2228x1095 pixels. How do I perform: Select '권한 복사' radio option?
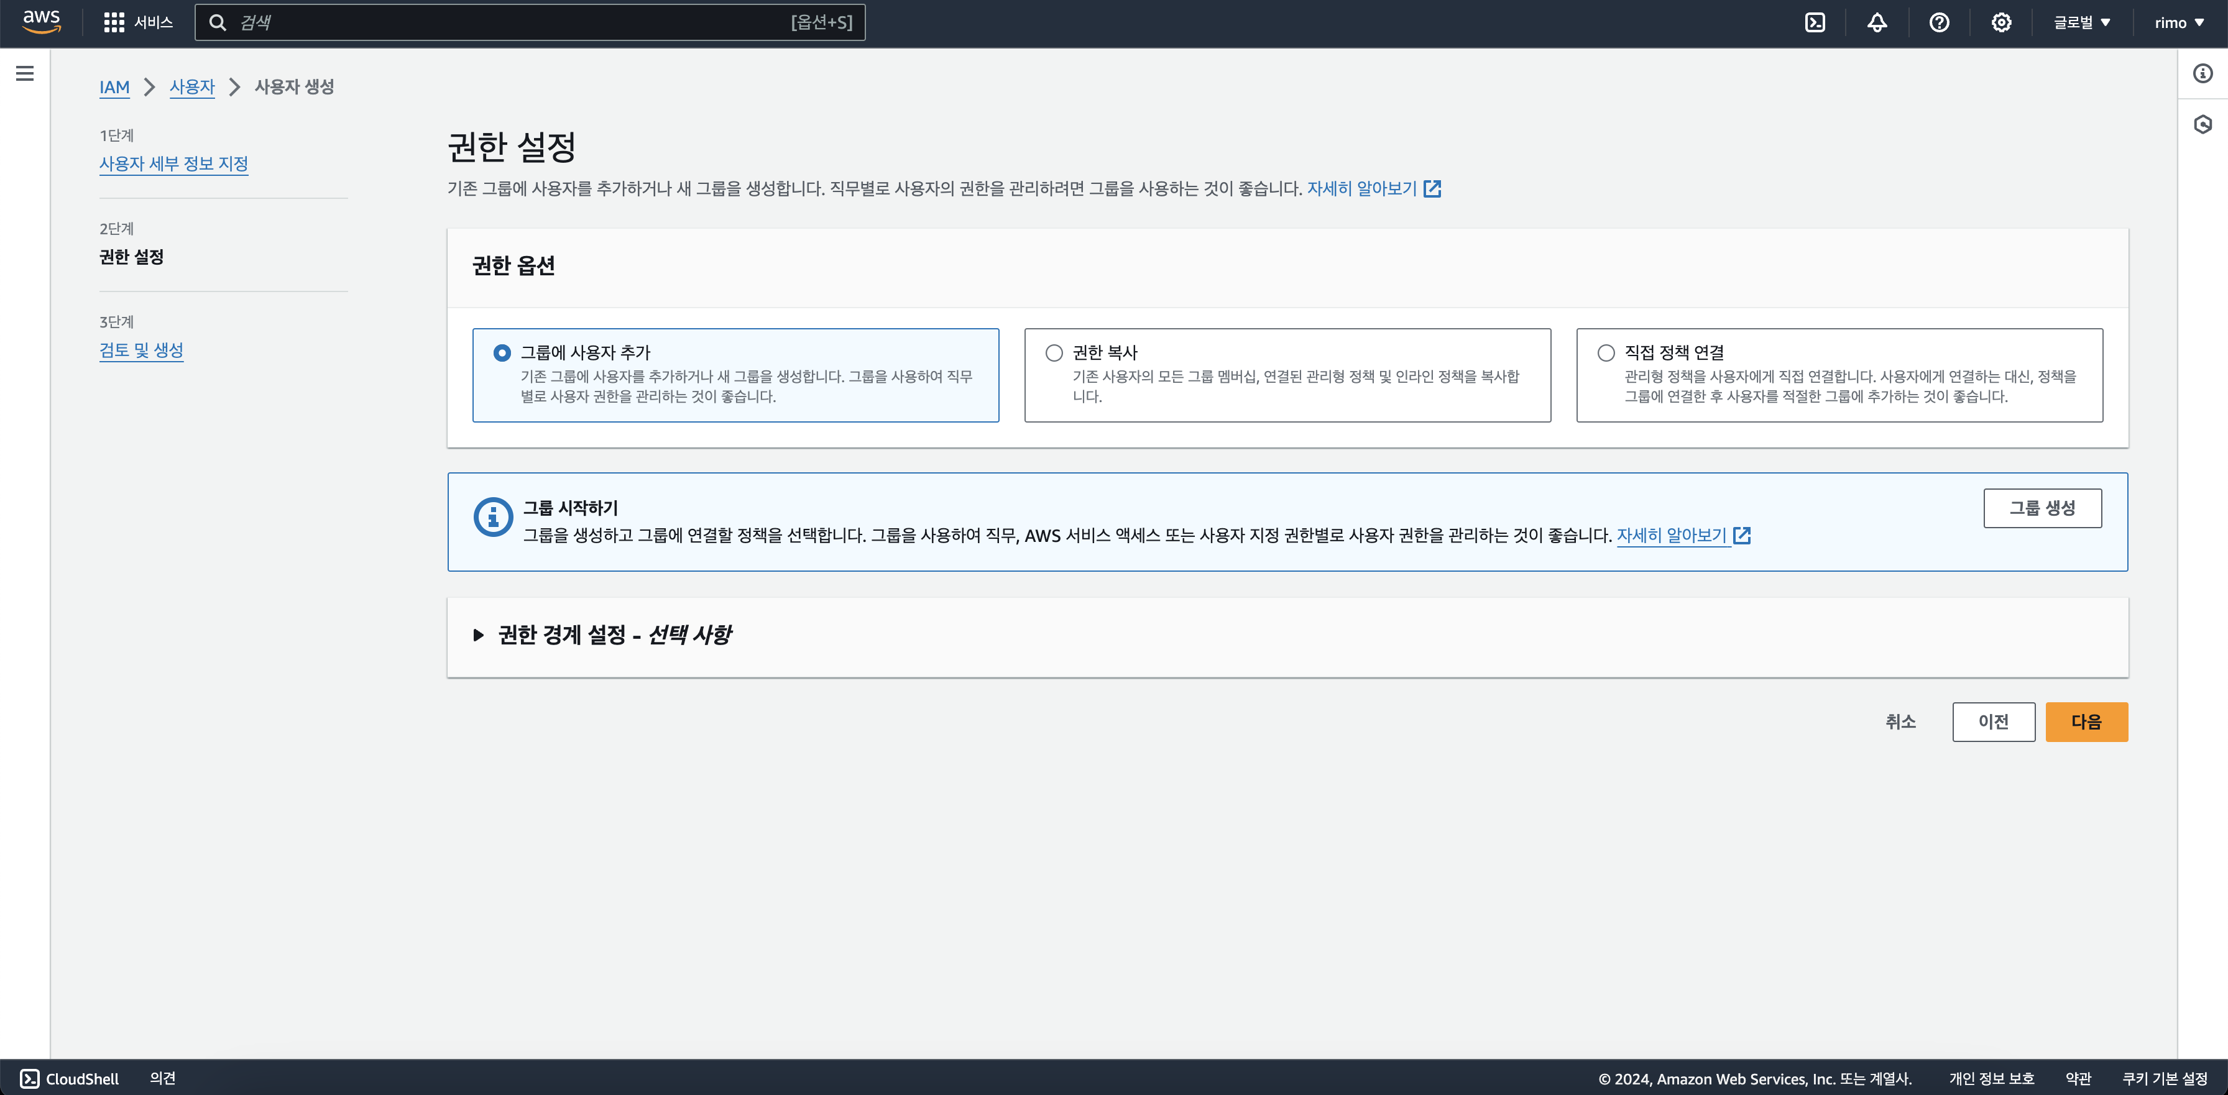tap(1054, 353)
